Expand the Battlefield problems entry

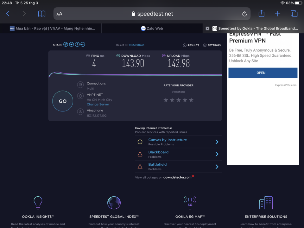[178, 167]
